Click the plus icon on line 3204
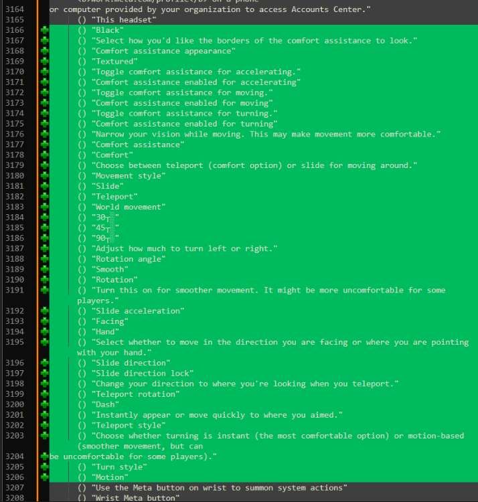 (x=45, y=456)
